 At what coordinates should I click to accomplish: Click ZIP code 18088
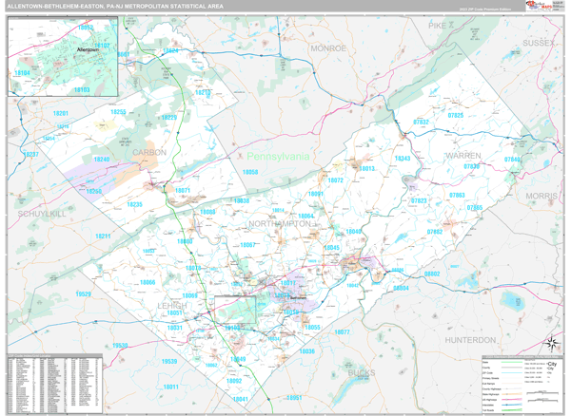(x=207, y=212)
